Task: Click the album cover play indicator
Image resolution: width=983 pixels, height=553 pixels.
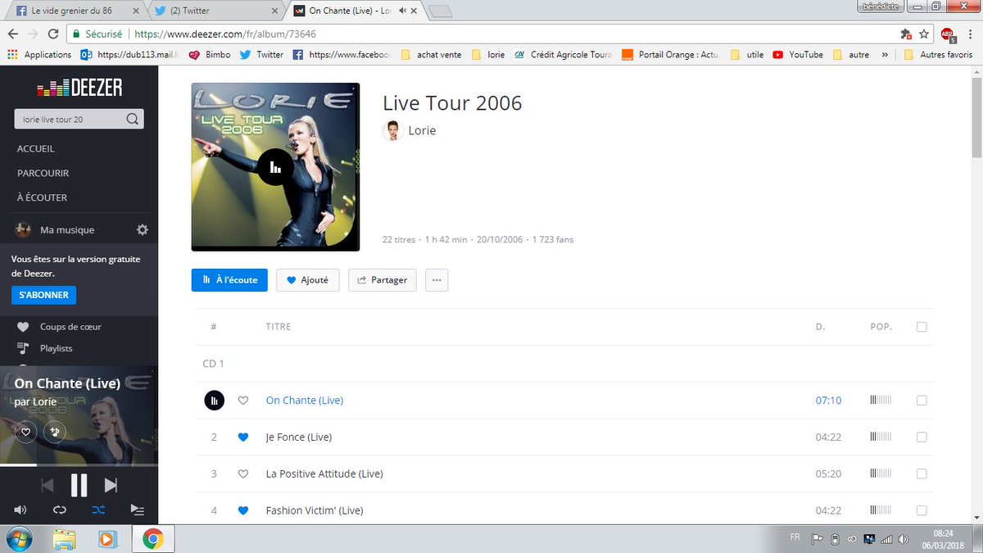Action: pos(275,167)
